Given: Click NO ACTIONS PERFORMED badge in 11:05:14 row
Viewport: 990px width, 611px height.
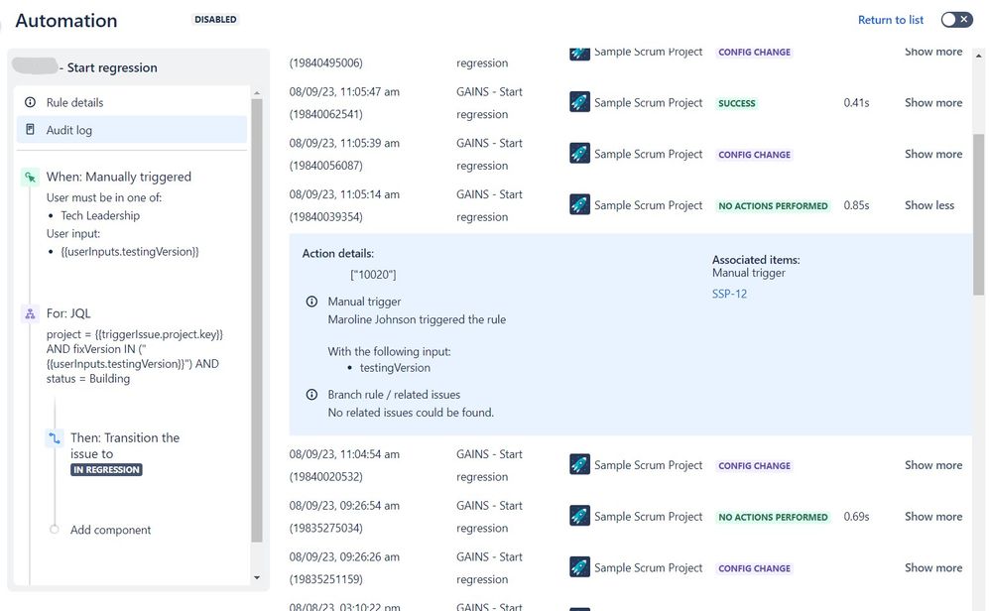Looking at the screenshot, I should coord(773,205).
